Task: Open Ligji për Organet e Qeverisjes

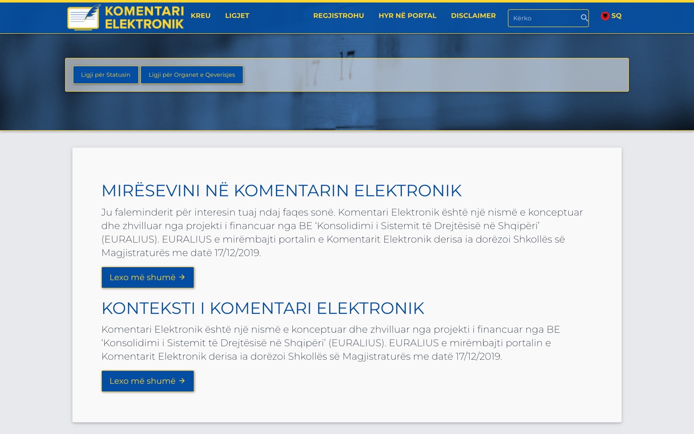Action: (x=192, y=75)
